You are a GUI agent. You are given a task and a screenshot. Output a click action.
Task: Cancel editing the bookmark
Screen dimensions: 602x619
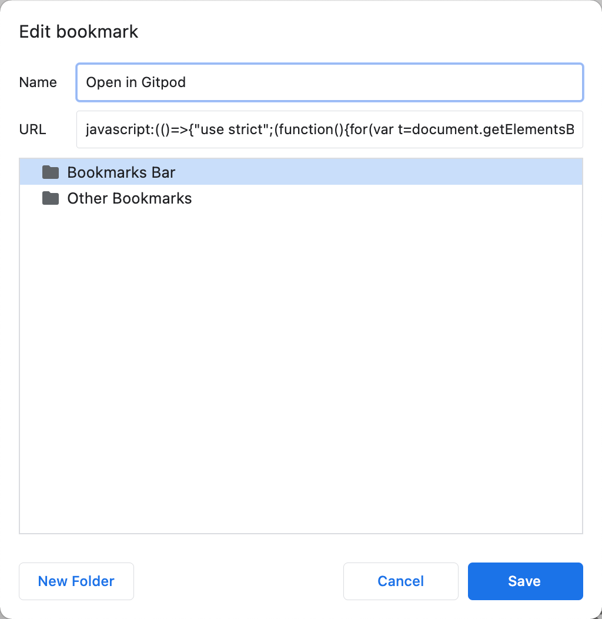[x=400, y=581]
